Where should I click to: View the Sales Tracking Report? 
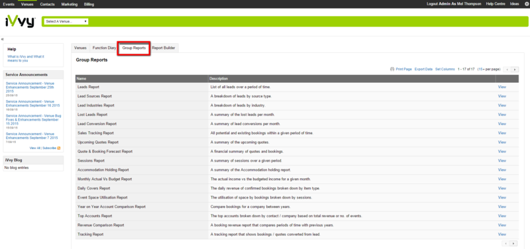coord(502,132)
